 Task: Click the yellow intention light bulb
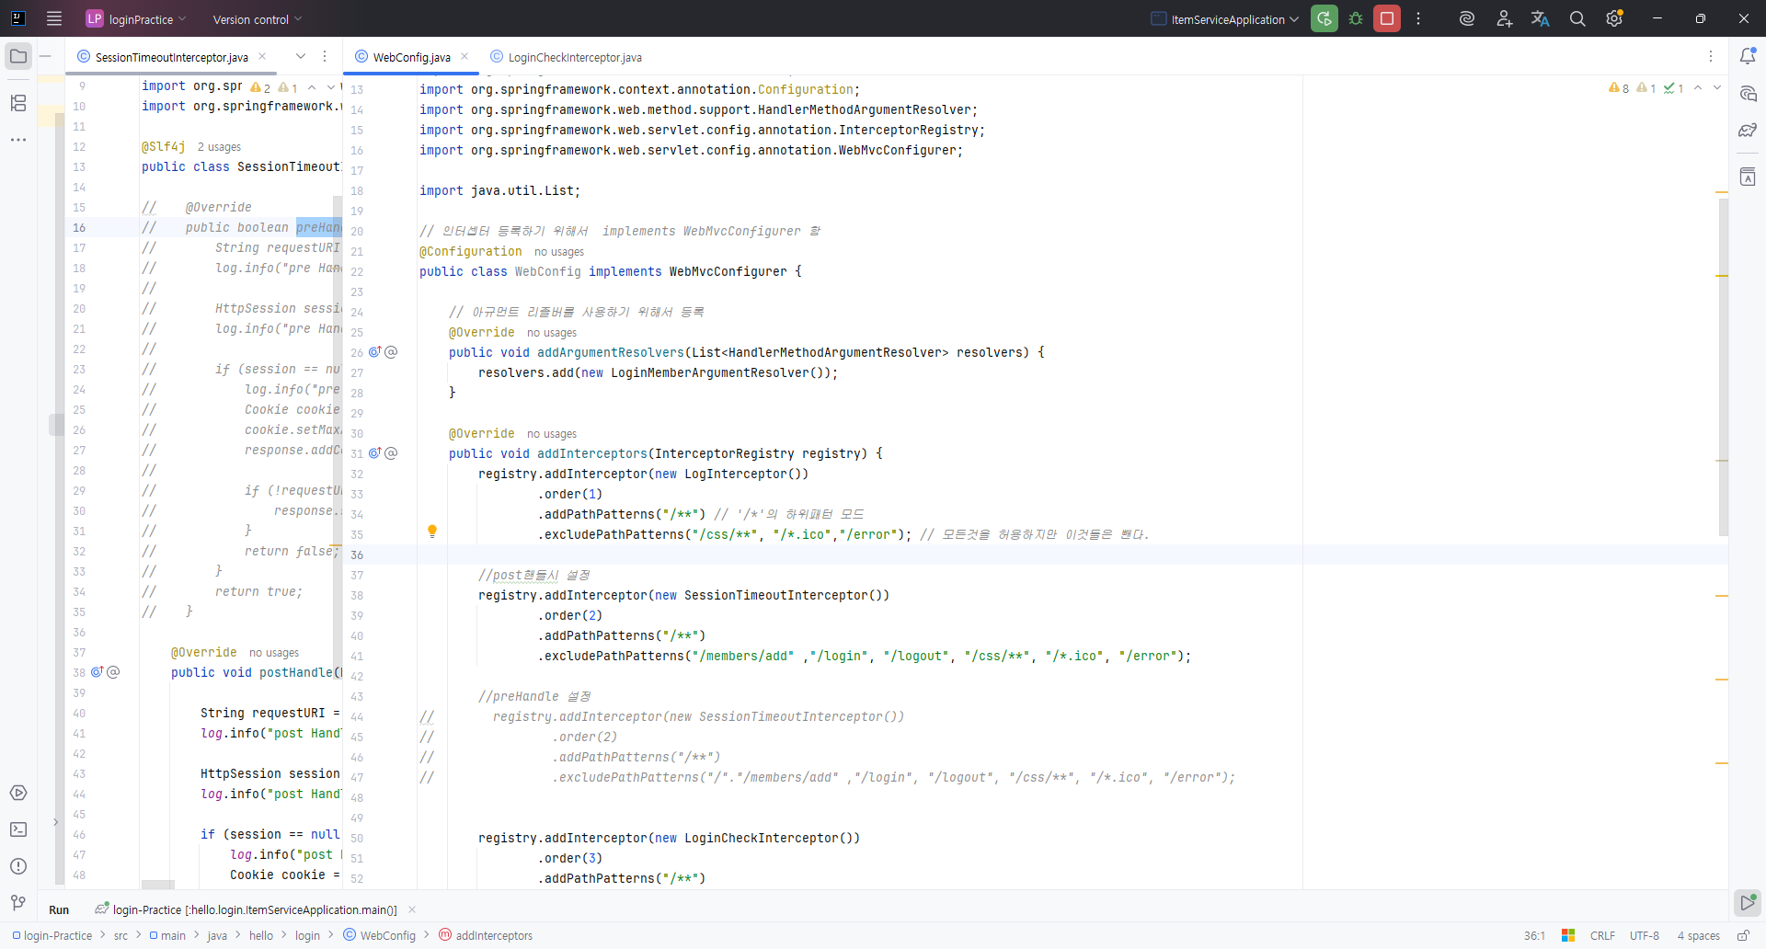coord(432,531)
